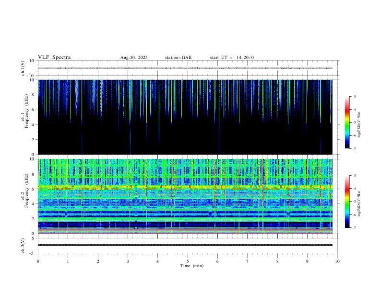Click the "ch.1(V)" waveform axis label
380x293 pixels.
(23, 68)
